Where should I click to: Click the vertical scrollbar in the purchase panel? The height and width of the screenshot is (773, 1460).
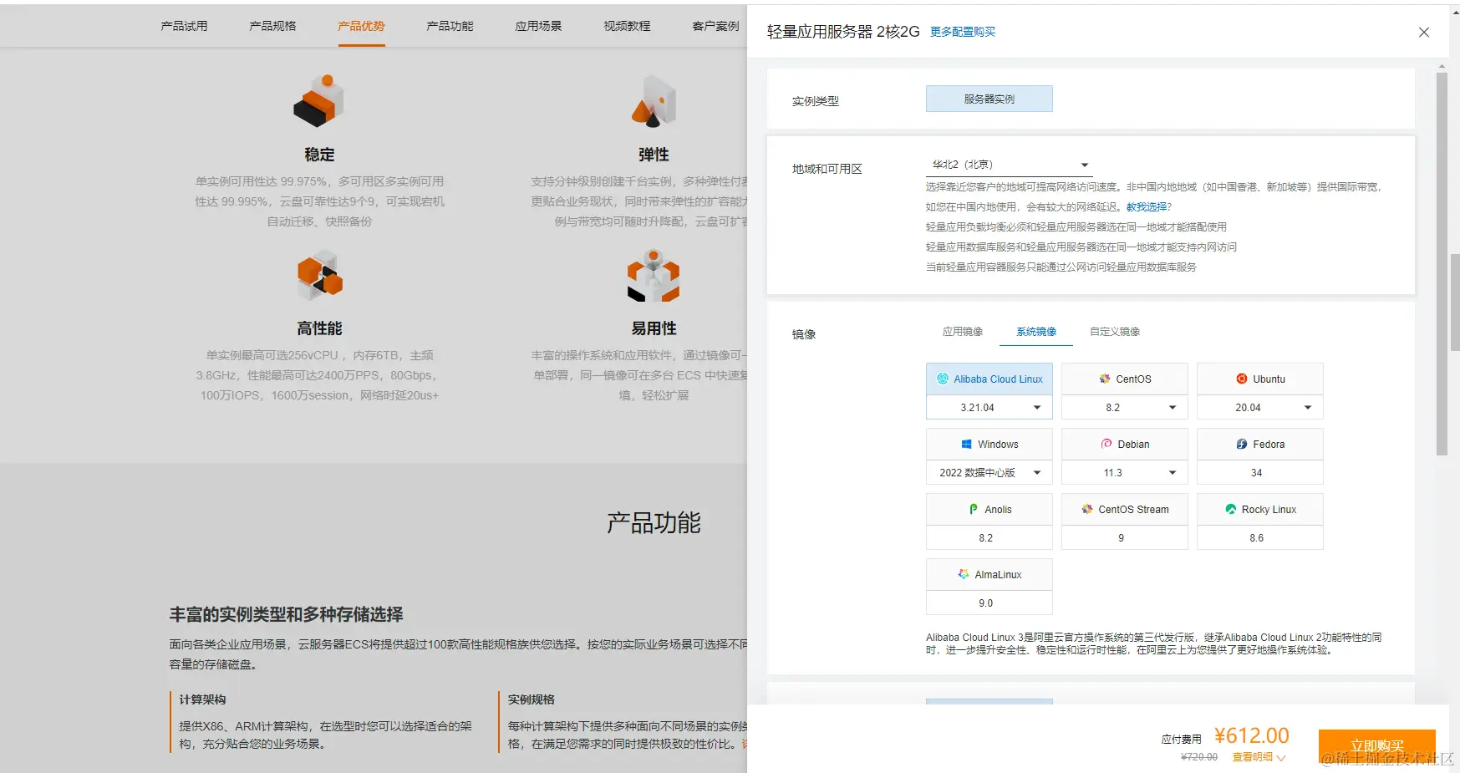pyautogui.click(x=1442, y=263)
